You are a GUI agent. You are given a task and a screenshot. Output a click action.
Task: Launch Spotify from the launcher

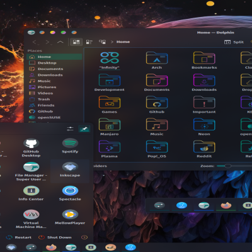70,146
